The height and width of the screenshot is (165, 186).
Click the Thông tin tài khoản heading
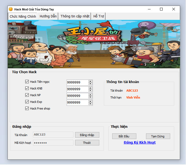(x=123, y=82)
